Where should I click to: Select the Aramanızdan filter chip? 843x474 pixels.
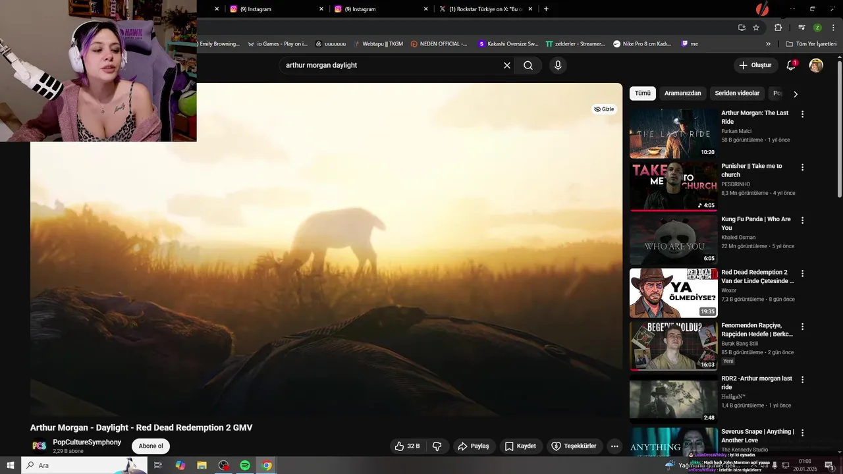(682, 93)
